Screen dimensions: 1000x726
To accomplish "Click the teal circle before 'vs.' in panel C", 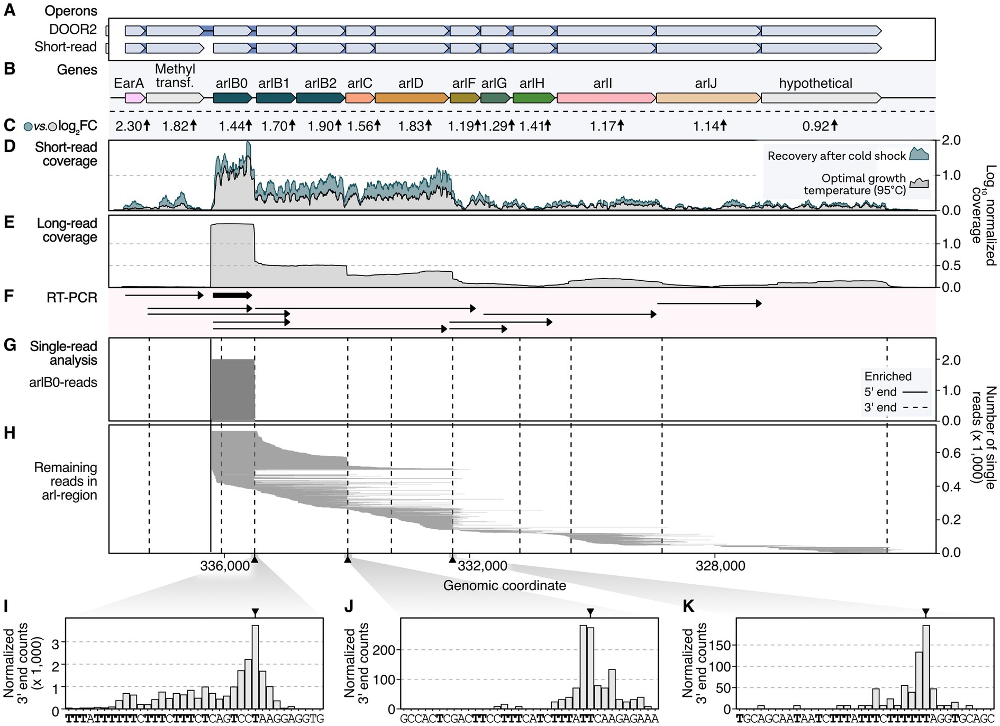I will (29, 126).
